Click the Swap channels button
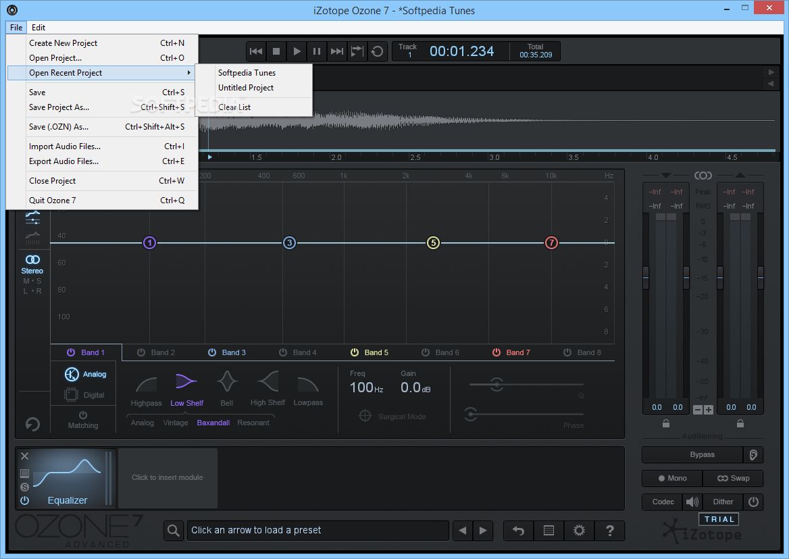The height and width of the screenshot is (559, 789). click(733, 478)
